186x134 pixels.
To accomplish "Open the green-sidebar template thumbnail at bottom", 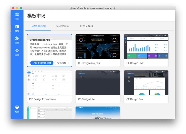I will click(49, 113).
